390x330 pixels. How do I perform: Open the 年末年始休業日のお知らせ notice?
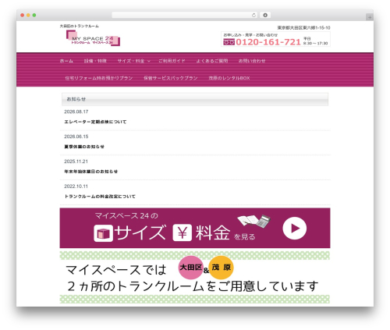[x=91, y=172]
